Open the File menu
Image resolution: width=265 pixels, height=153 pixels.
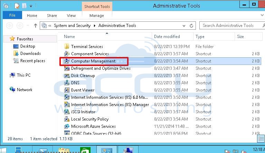(x=12, y=15)
